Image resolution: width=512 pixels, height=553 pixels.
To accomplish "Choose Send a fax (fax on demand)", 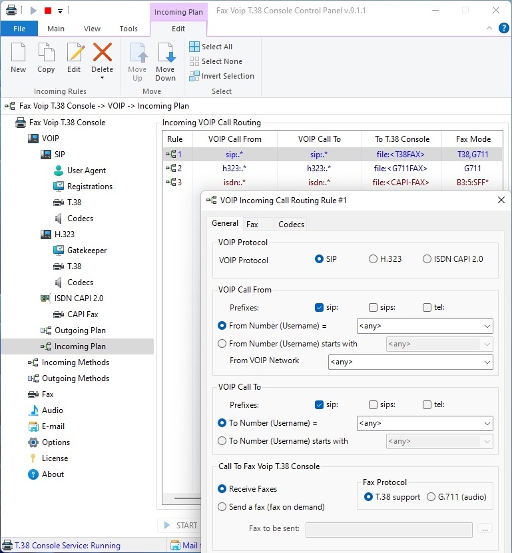I will click(222, 507).
